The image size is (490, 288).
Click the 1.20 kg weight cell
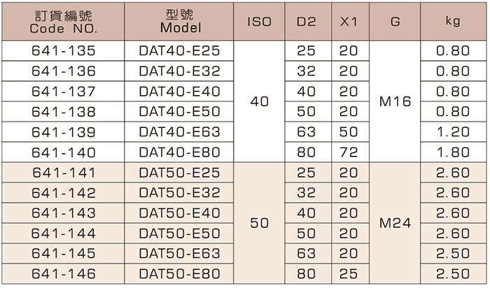pos(451,132)
